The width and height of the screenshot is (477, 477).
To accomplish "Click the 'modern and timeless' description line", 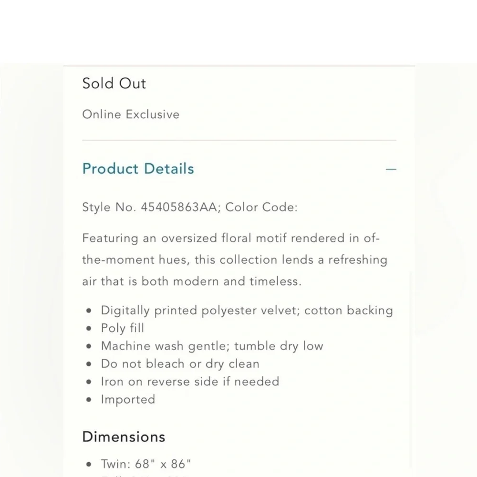I will [192, 281].
